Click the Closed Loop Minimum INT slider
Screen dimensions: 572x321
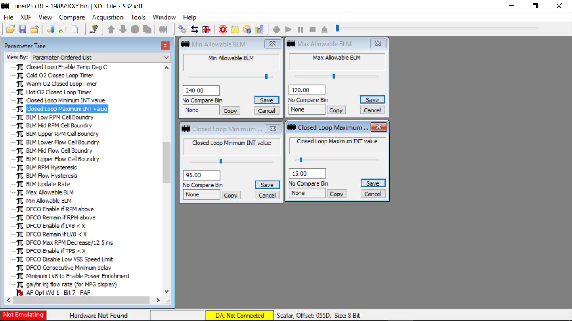pyautogui.click(x=221, y=161)
